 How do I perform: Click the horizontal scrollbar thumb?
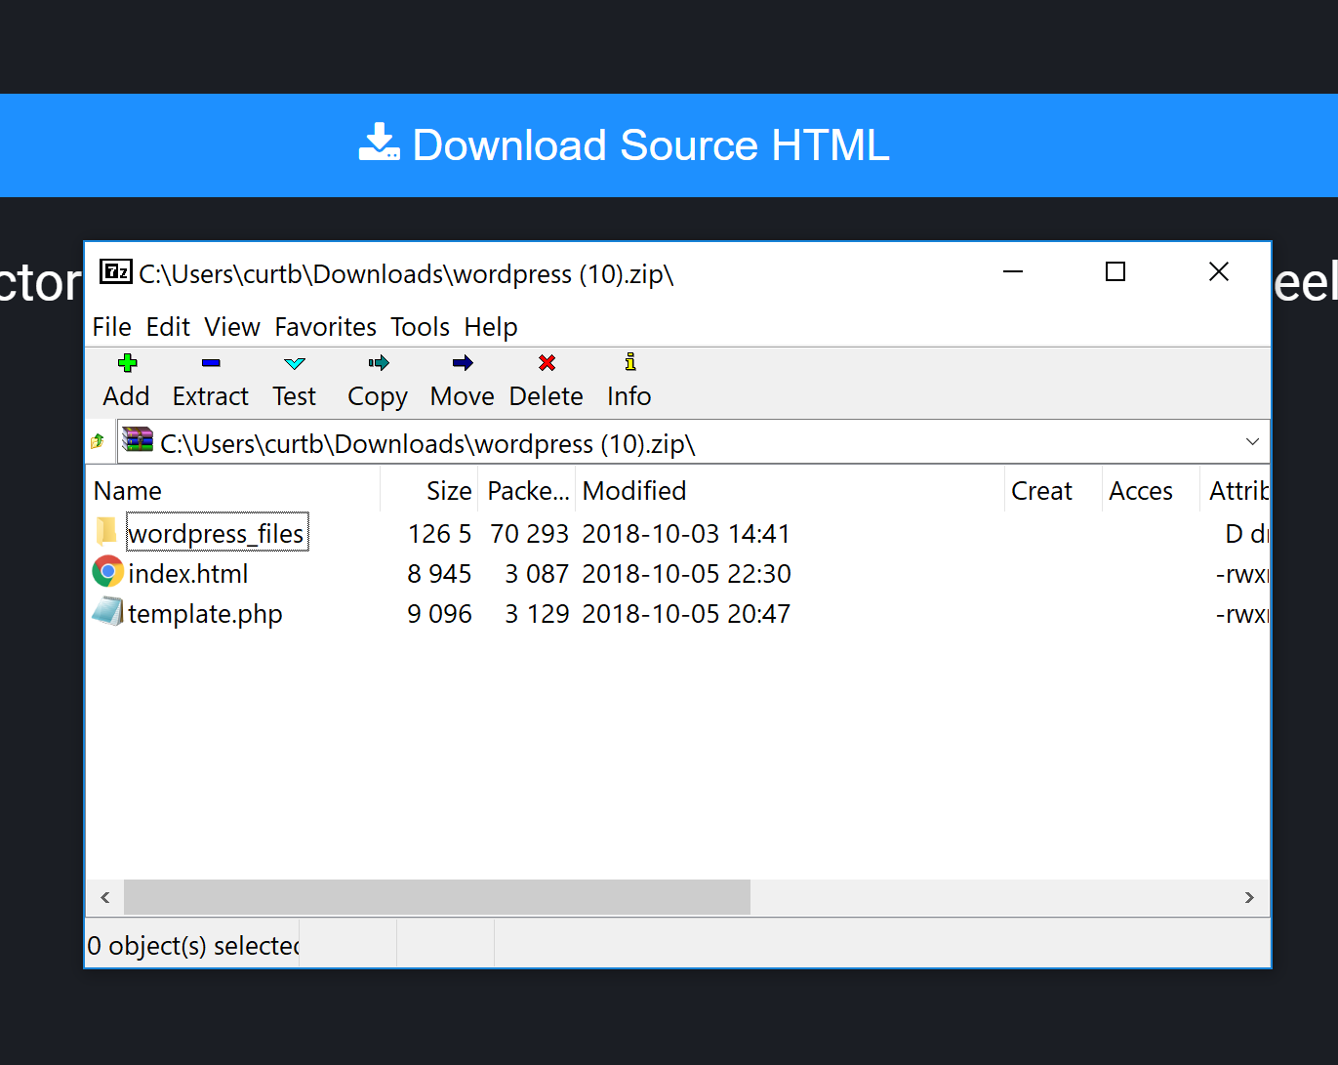coord(437,897)
